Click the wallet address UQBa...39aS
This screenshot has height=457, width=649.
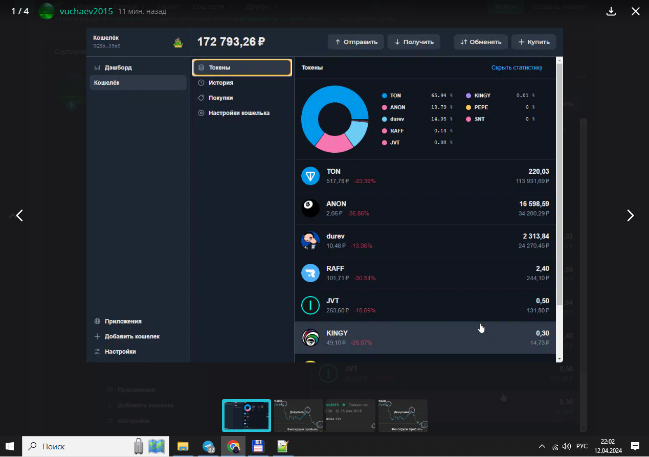pyautogui.click(x=106, y=46)
